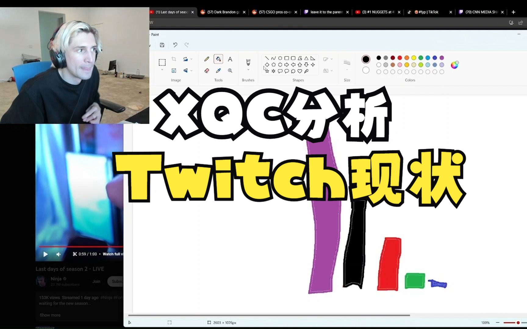Switch to 'CNN MEDIA' tab
Screen dimensions: 527x329
481,12
